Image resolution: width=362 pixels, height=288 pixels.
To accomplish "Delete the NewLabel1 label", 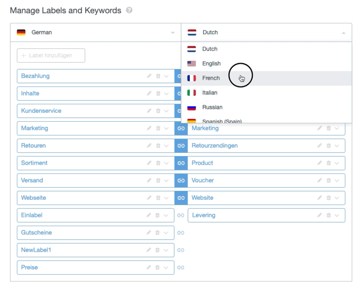I will [158, 250].
